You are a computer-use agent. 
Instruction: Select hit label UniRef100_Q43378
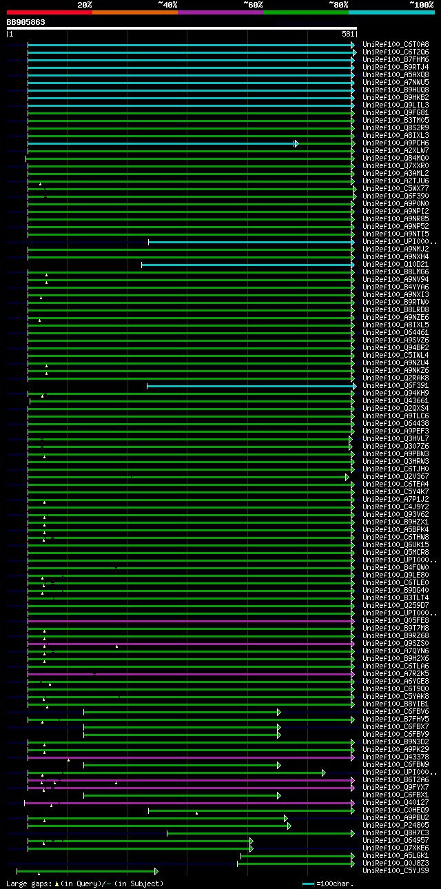click(396, 757)
